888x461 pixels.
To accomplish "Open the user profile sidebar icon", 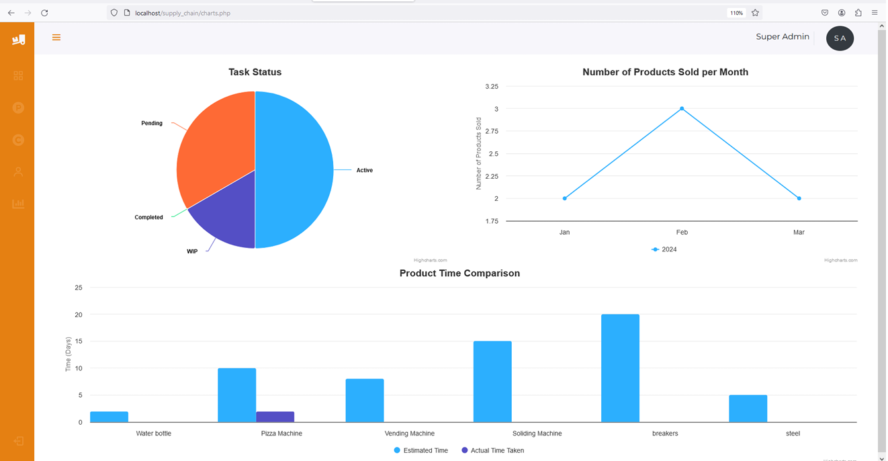I will pos(18,172).
